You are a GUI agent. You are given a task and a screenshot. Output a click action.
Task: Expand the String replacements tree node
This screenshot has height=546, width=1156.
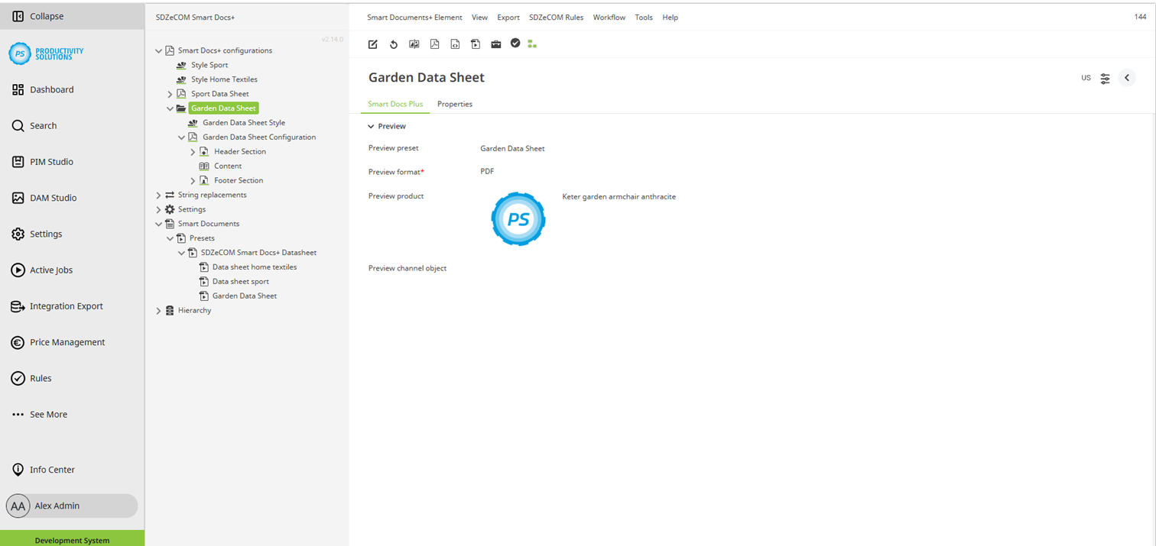[x=158, y=195]
